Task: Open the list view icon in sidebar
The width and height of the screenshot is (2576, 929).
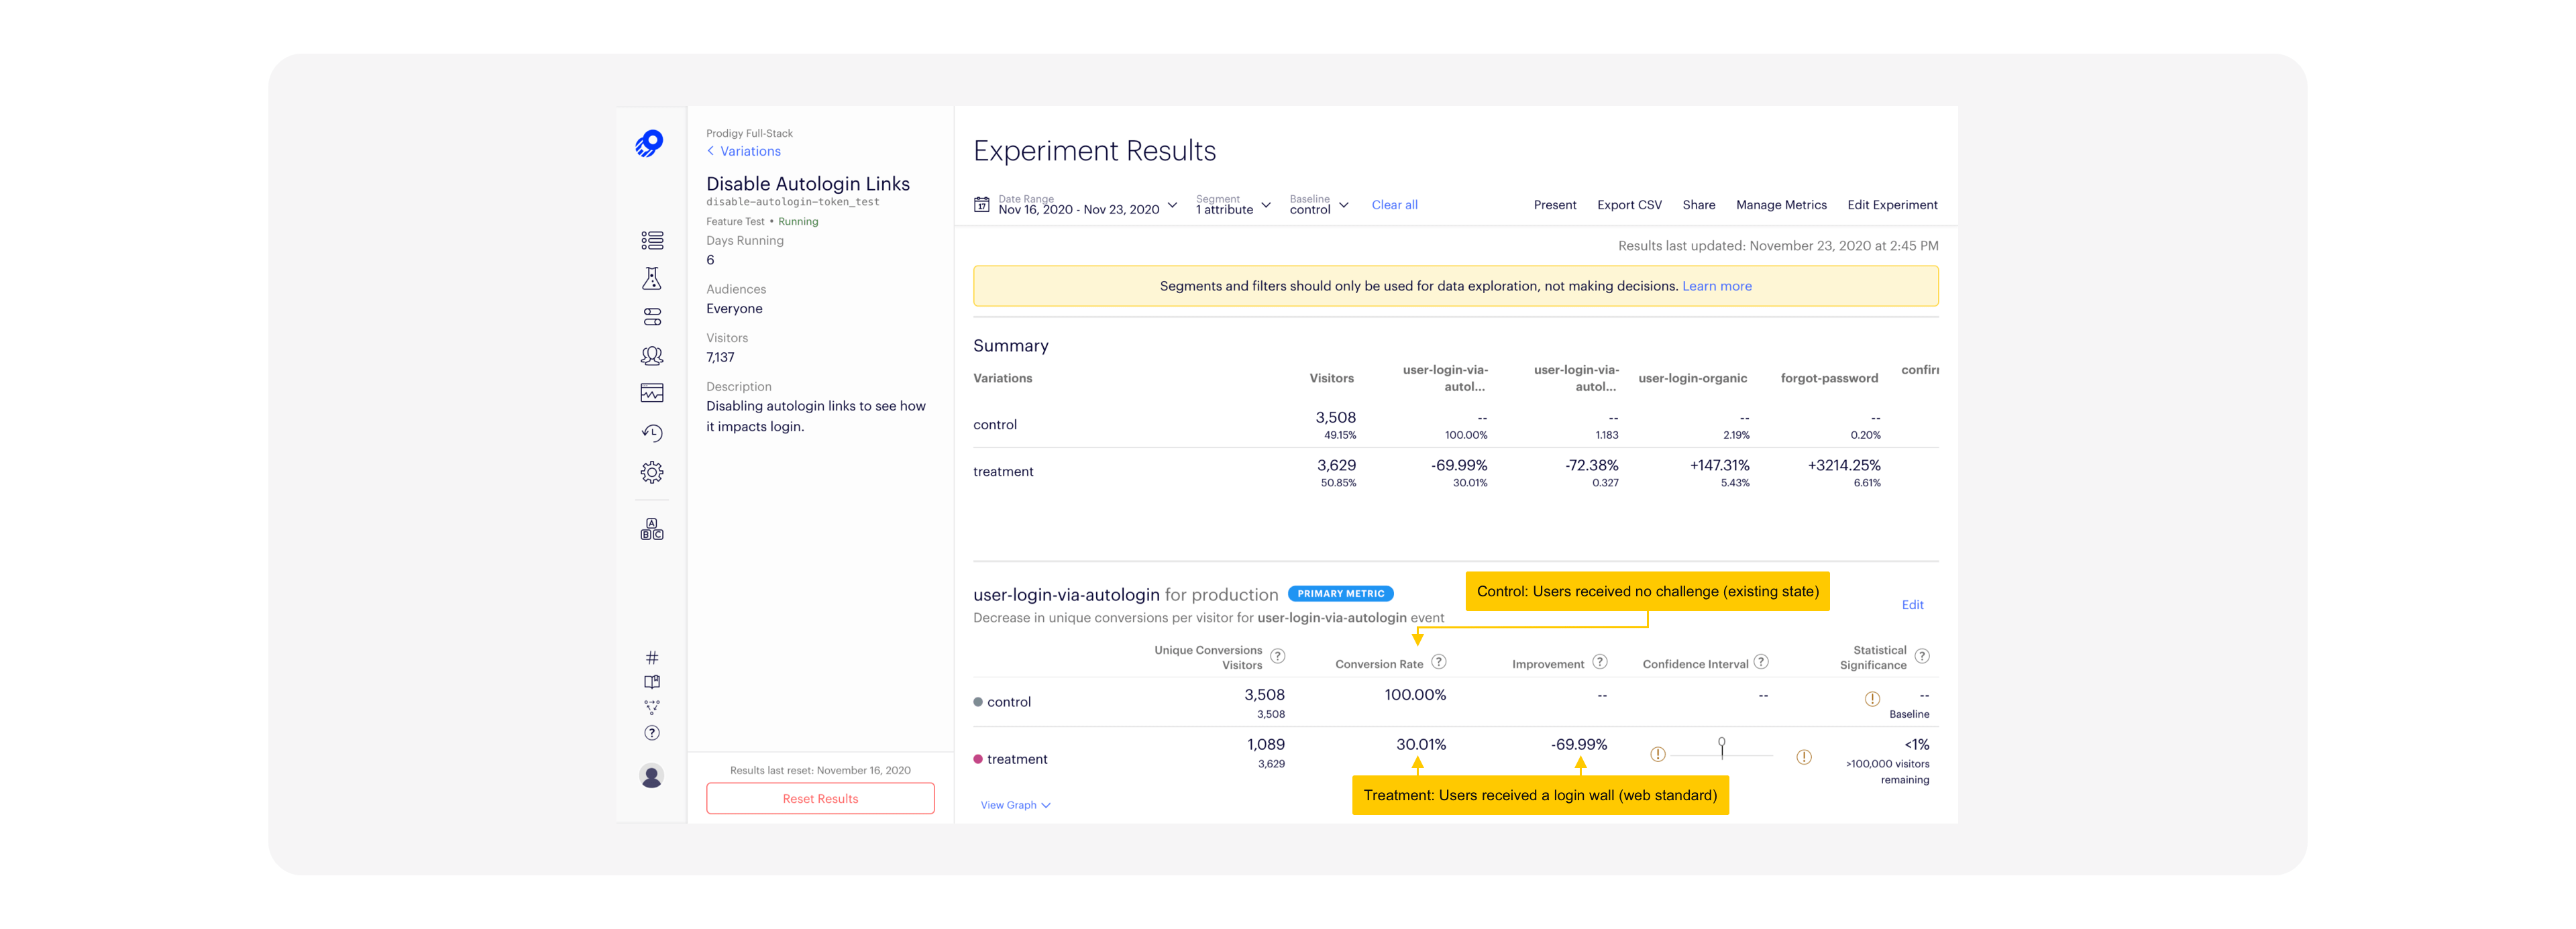Action: coord(652,240)
